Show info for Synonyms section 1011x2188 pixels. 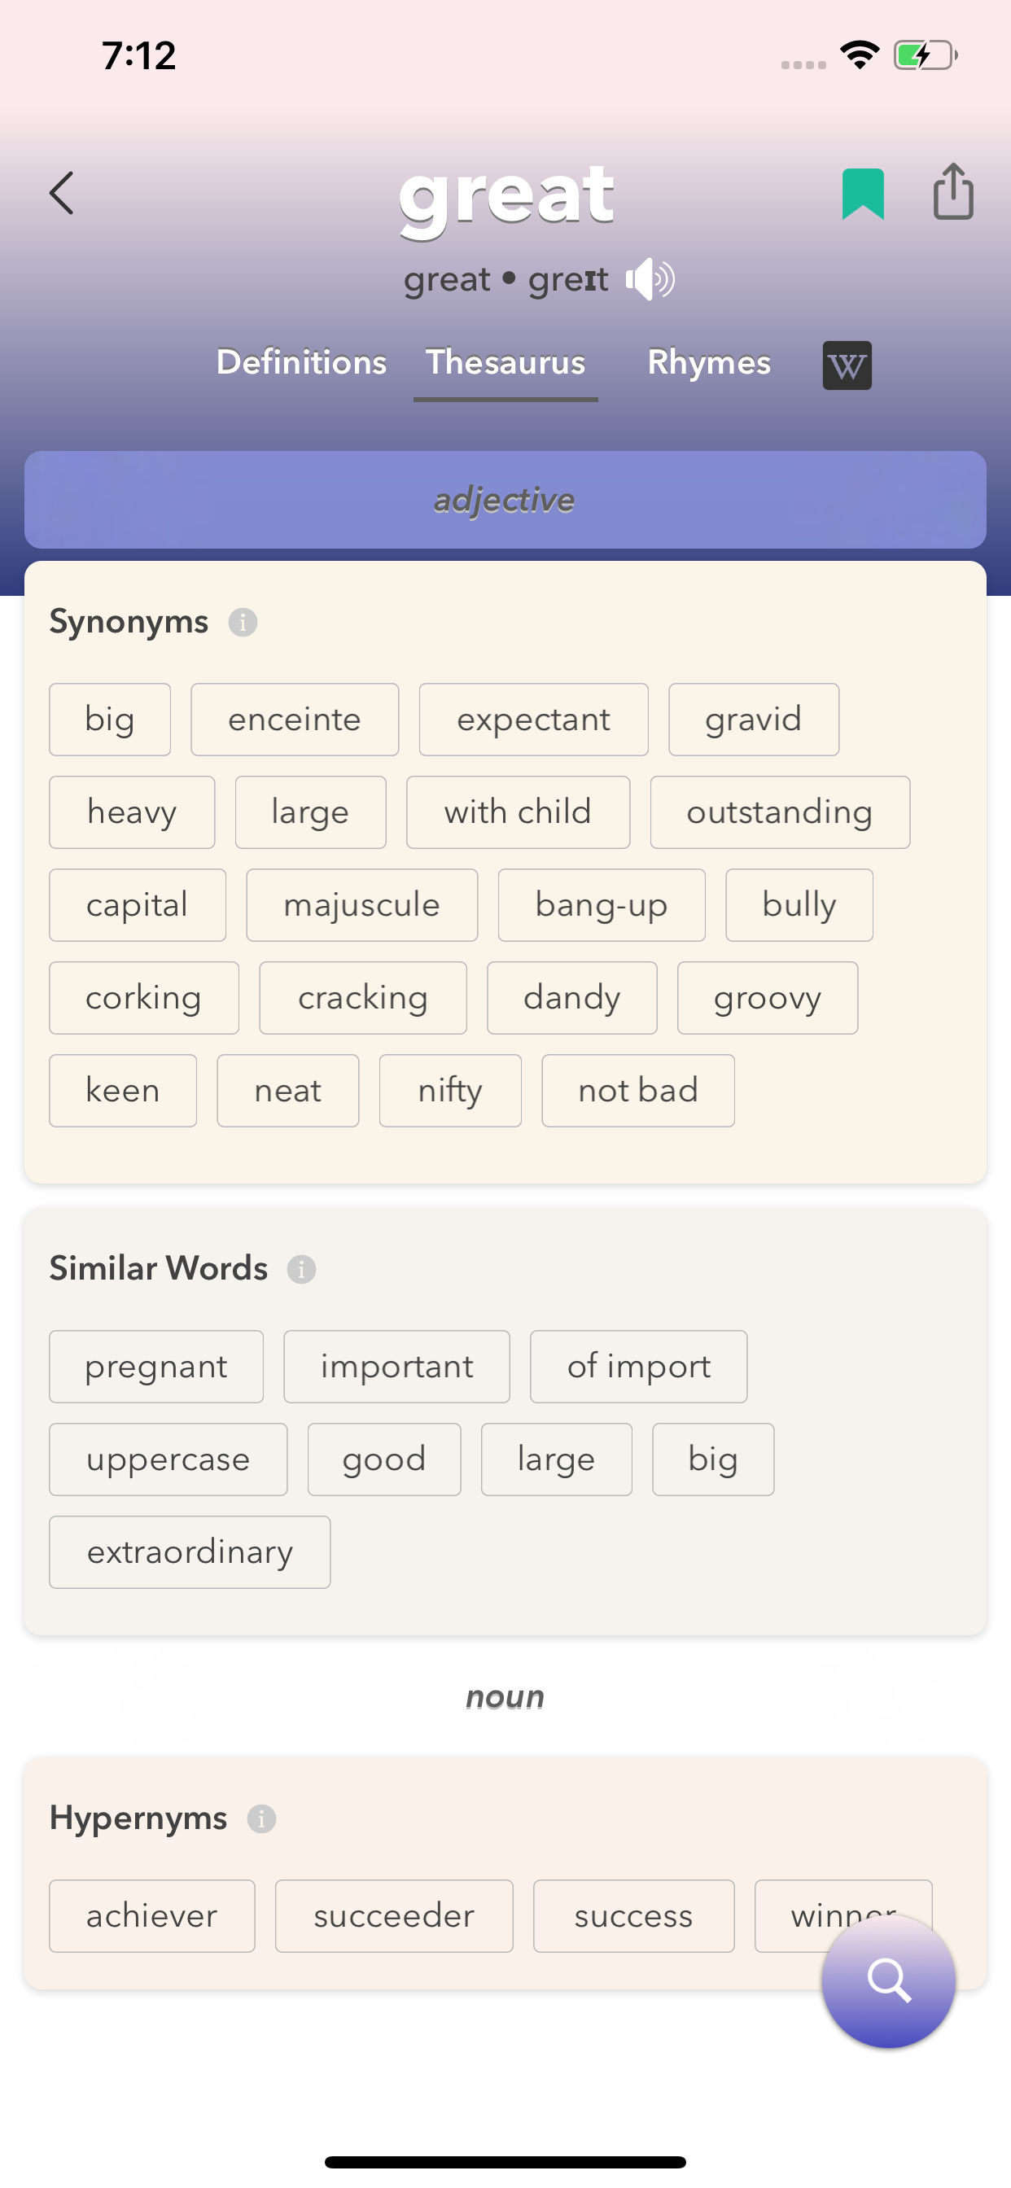(243, 623)
